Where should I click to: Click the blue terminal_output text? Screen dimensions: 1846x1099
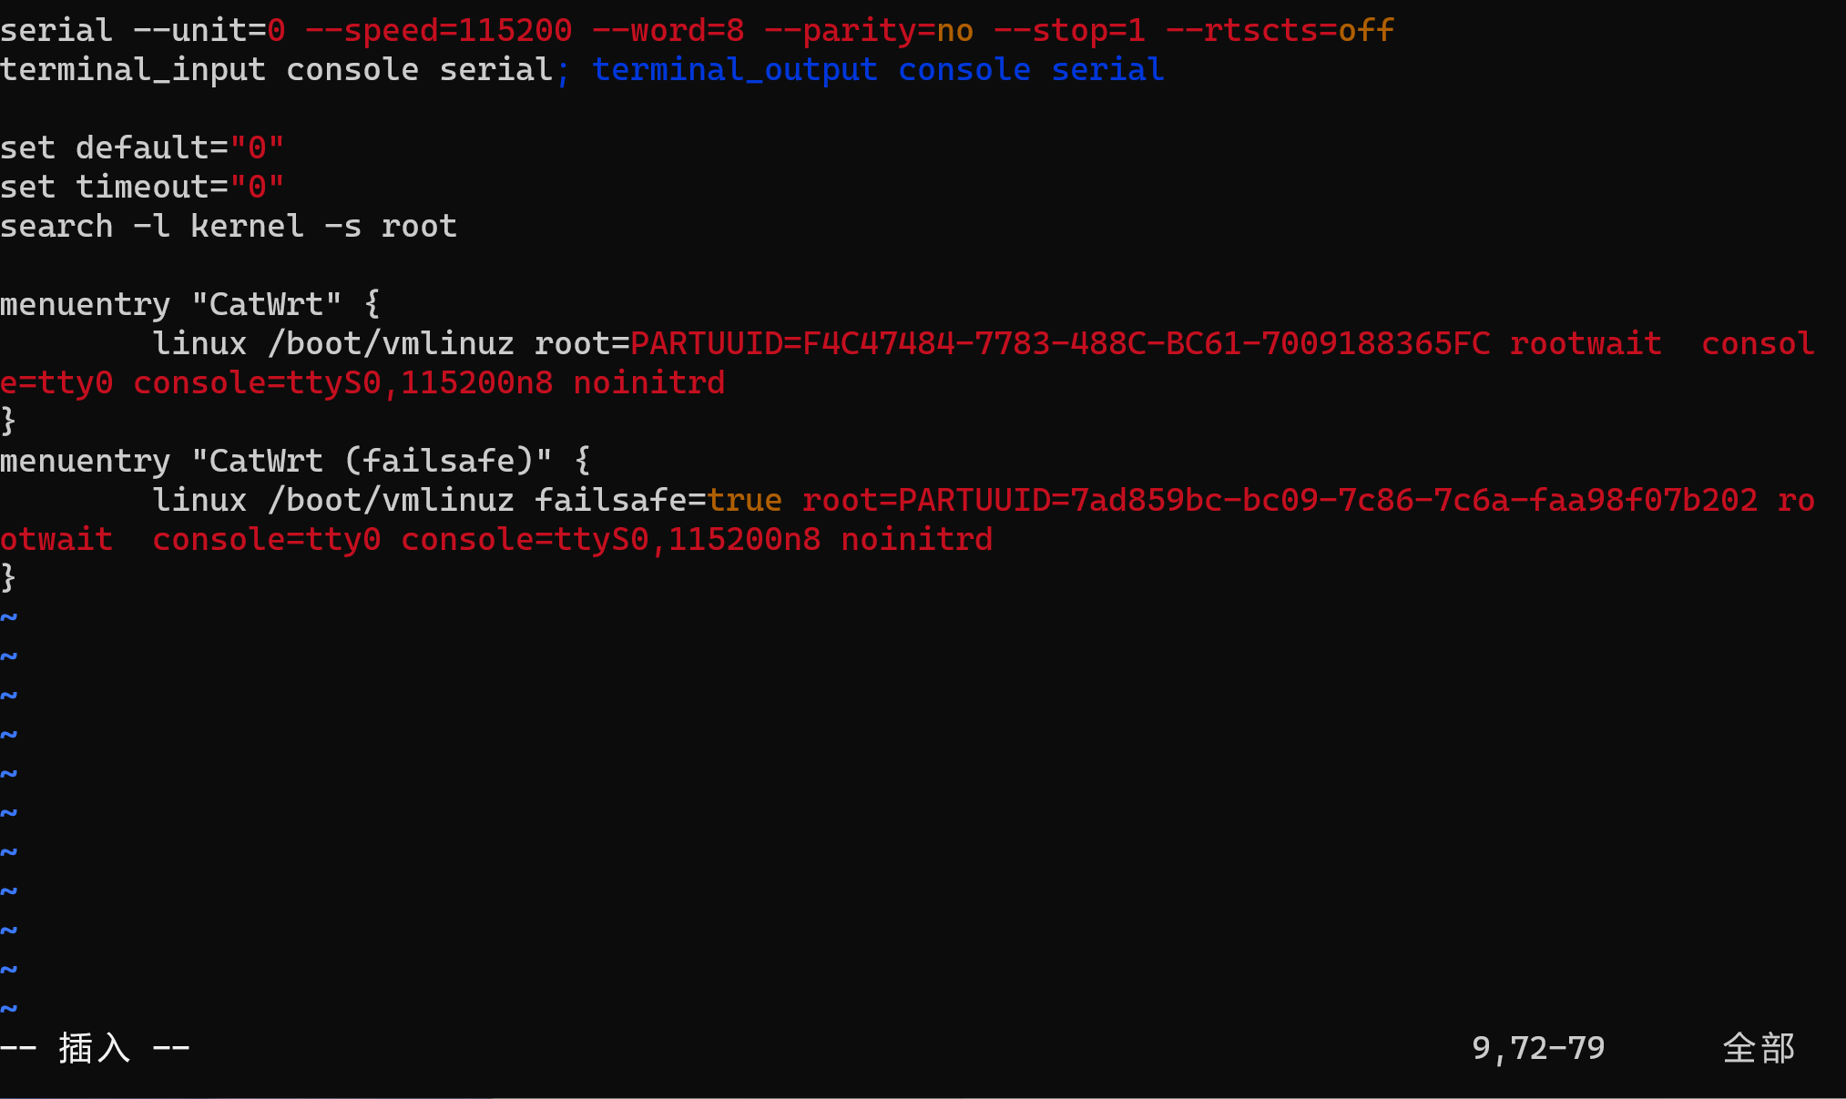click(735, 70)
